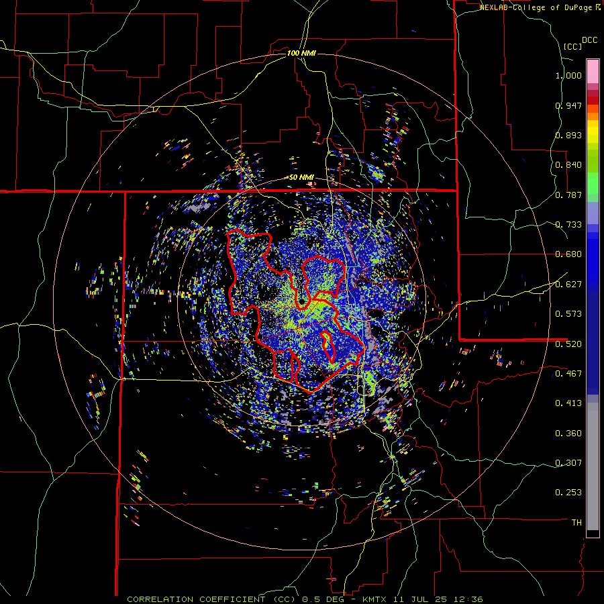
Task: Click the 1.000 value on color scale
Action: [568, 75]
